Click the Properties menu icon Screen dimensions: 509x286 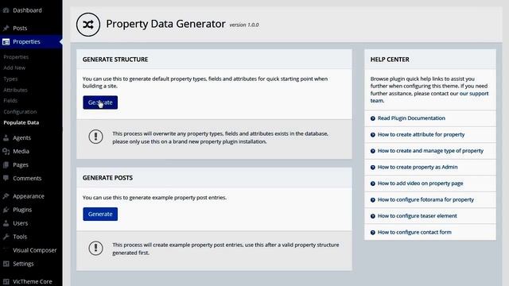[x=6, y=42]
